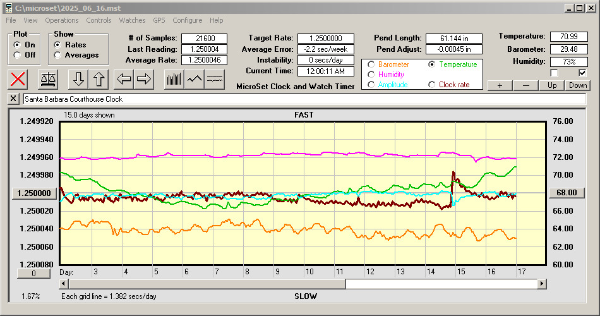The height and width of the screenshot is (316, 600).
Task: Tick the unchecked box under Humidity
Action: coord(554,73)
